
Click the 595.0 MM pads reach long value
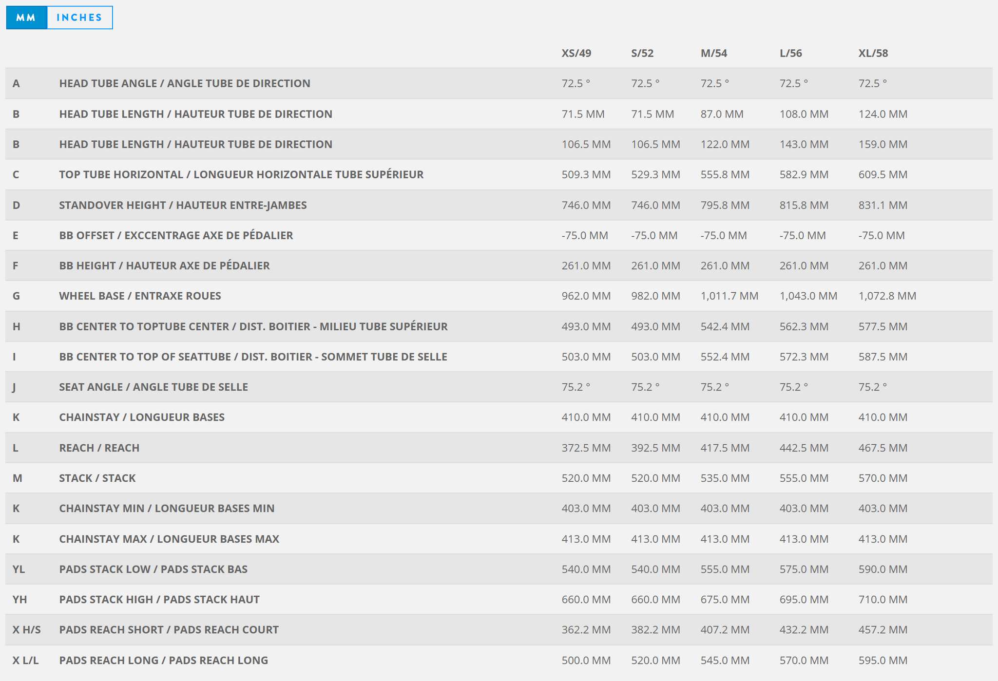click(x=883, y=660)
